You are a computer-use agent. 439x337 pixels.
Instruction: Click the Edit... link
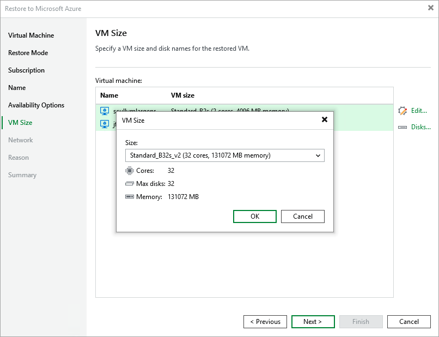coord(419,111)
